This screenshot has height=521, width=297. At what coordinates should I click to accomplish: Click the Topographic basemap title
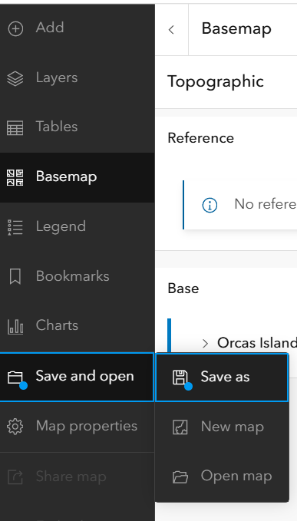[216, 81]
